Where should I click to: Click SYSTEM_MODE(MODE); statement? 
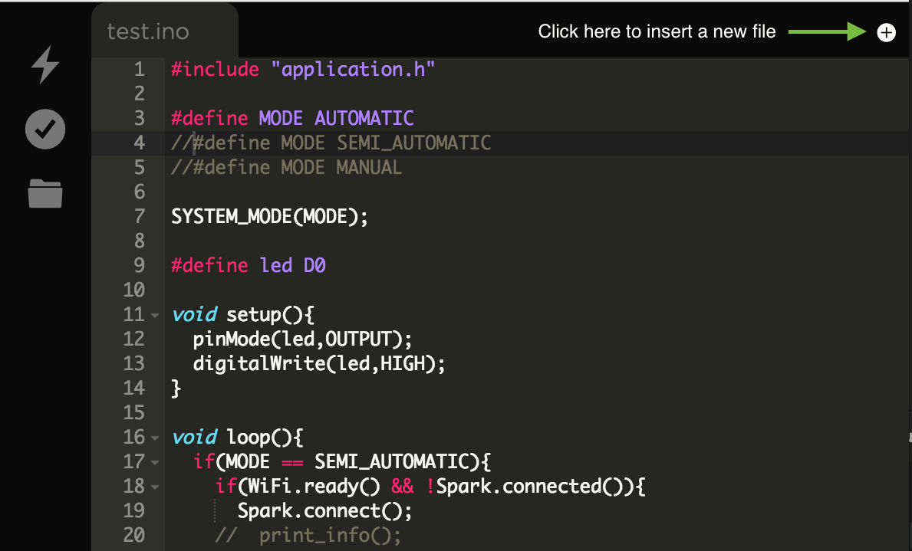[269, 217]
